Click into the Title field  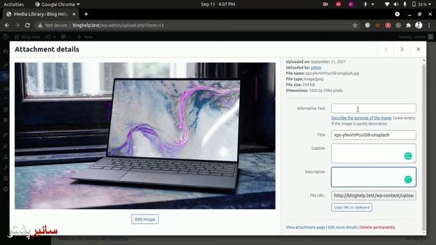373,135
